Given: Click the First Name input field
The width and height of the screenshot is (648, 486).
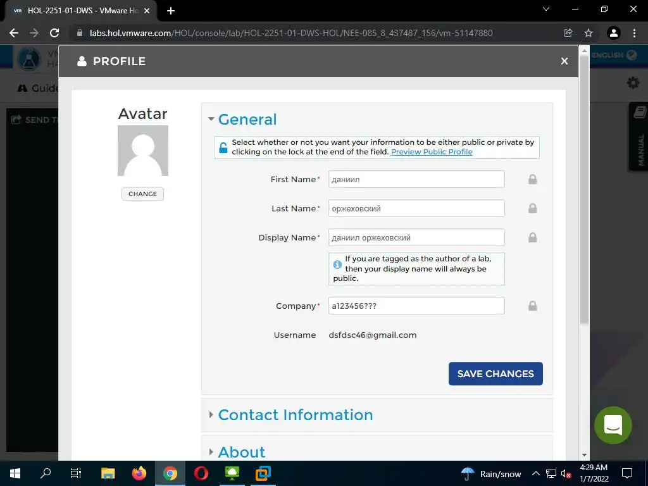Looking at the screenshot, I should 416,179.
